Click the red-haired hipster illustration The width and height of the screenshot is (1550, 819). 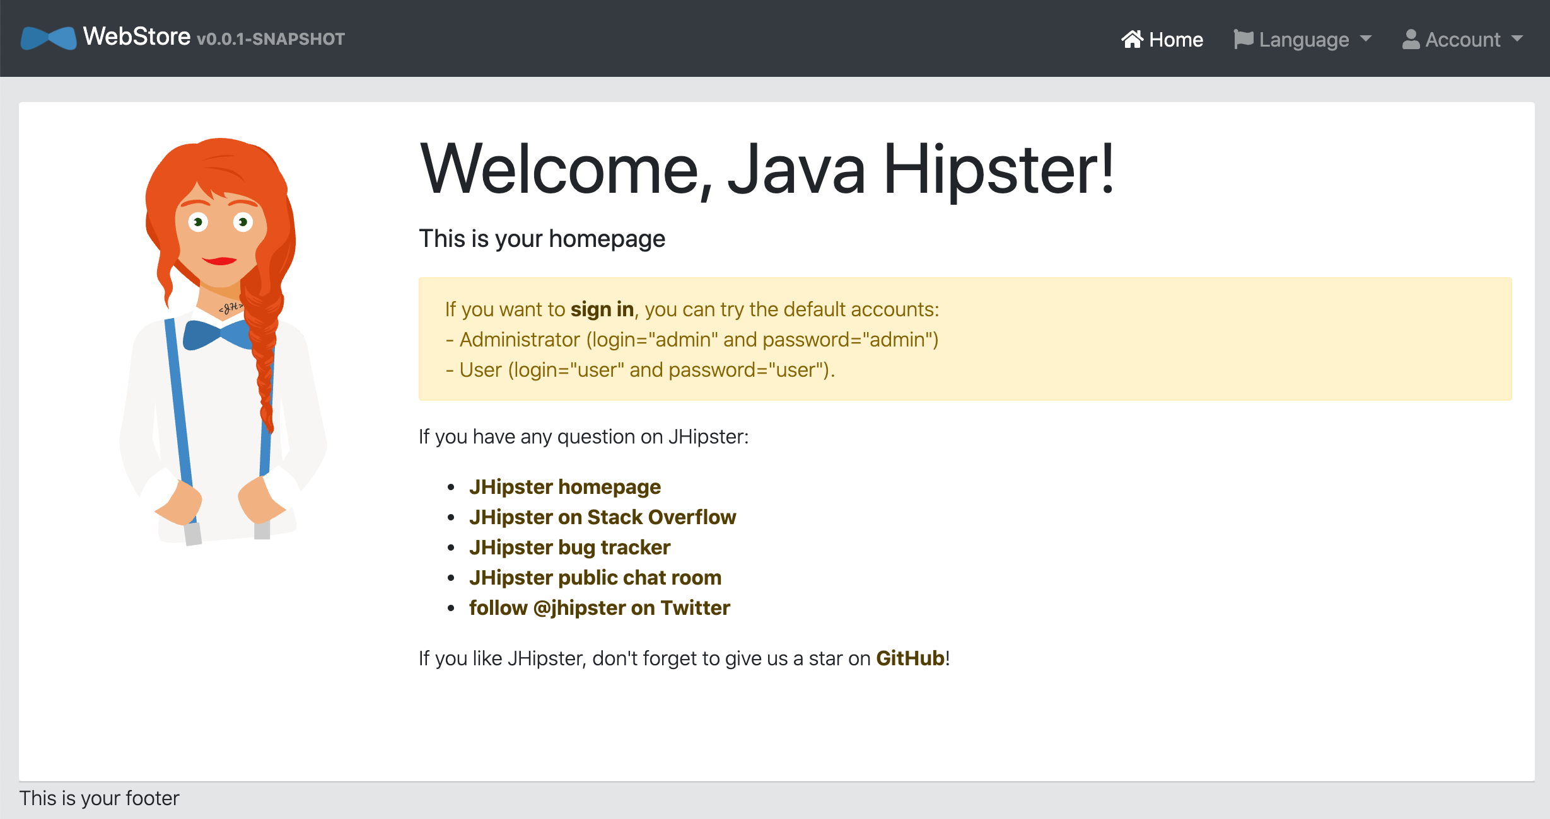coord(223,340)
